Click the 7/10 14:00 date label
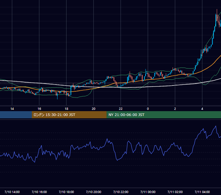This screenshot has height=195, width=221. point(12,192)
